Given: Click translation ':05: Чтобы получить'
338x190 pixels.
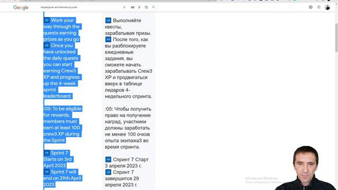Looking at the screenshot, I should 128,109.
